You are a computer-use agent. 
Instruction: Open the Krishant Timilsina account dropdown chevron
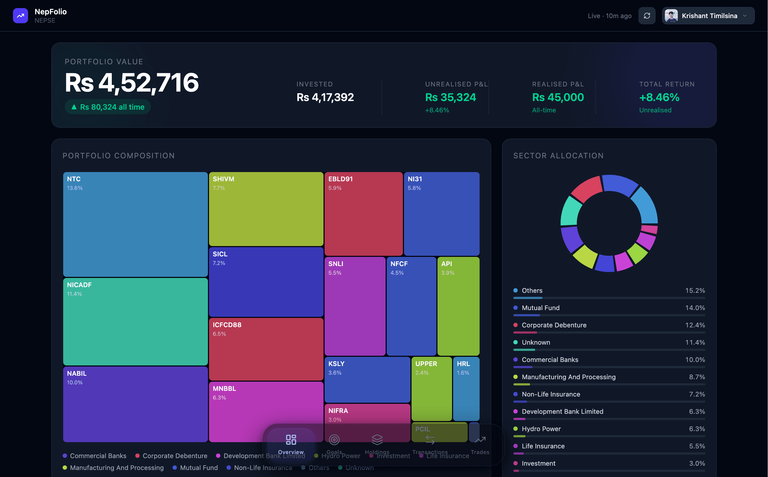tap(745, 16)
